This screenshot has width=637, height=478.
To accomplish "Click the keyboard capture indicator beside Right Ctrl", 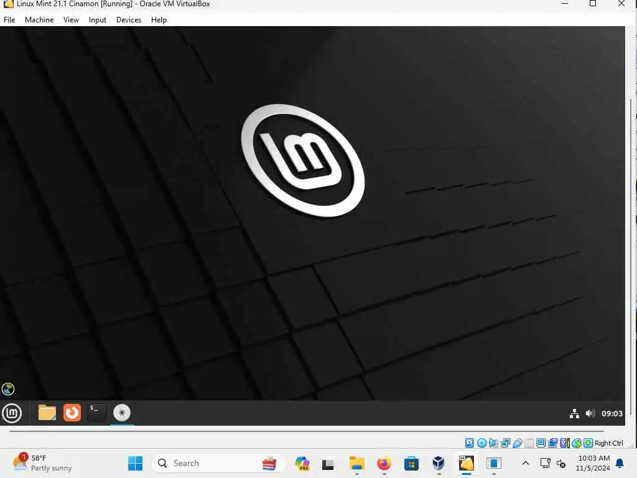I will [588, 443].
